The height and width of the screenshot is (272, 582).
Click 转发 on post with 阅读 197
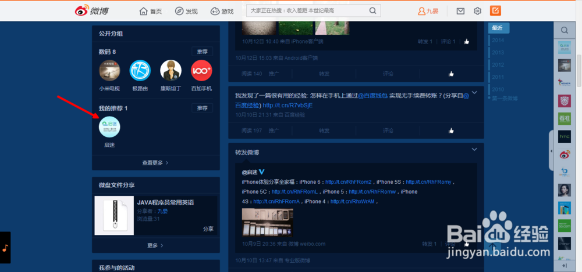coord(324,130)
